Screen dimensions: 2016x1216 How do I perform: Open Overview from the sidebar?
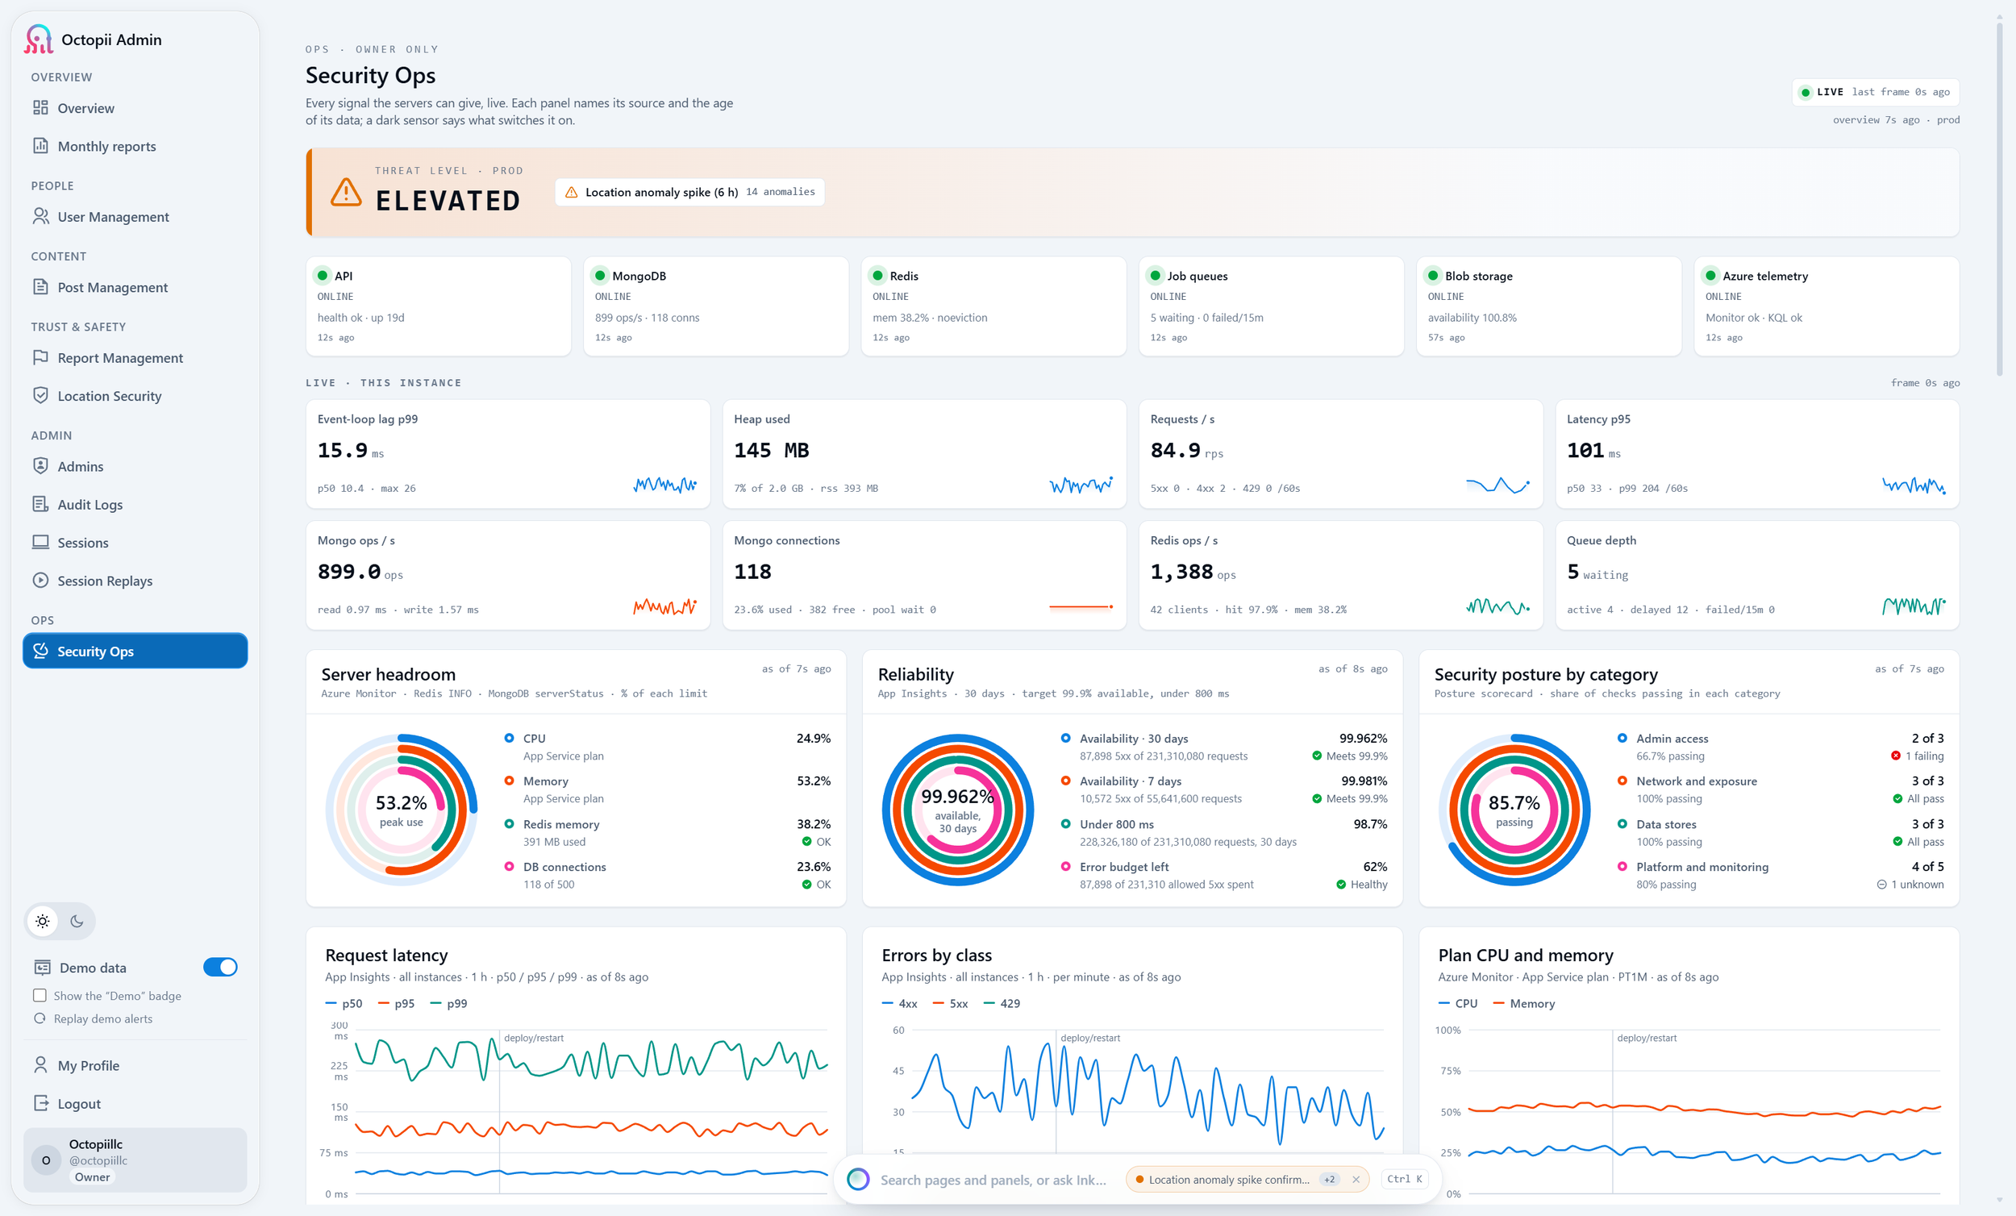pos(135,108)
